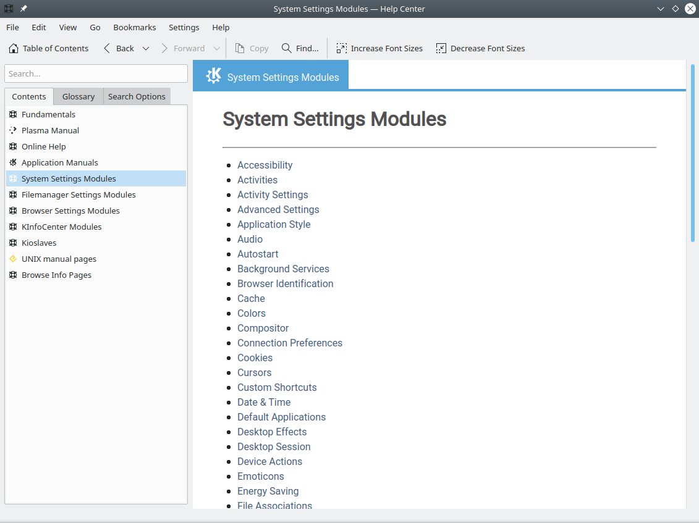Viewport: 699px width, 523px height.
Task: Click the Forward arrow icon
Action: pyautogui.click(x=164, y=48)
